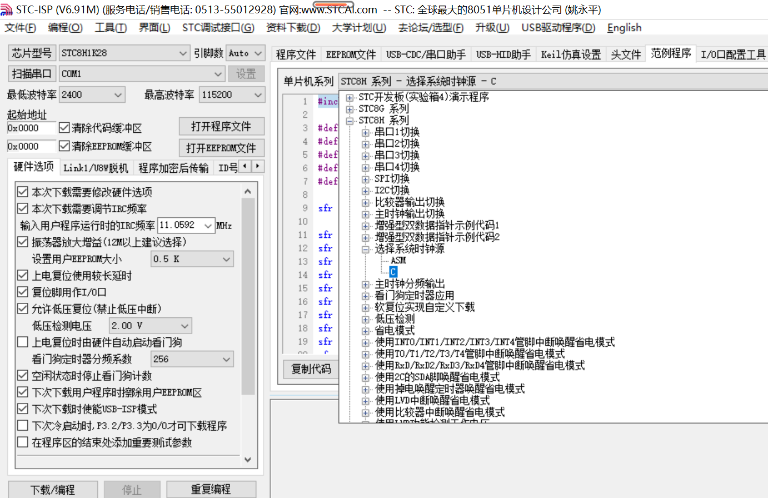The width and height of the screenshot is (768, 498).
Task: Switch language via English menu
Action: pos(624,28)
